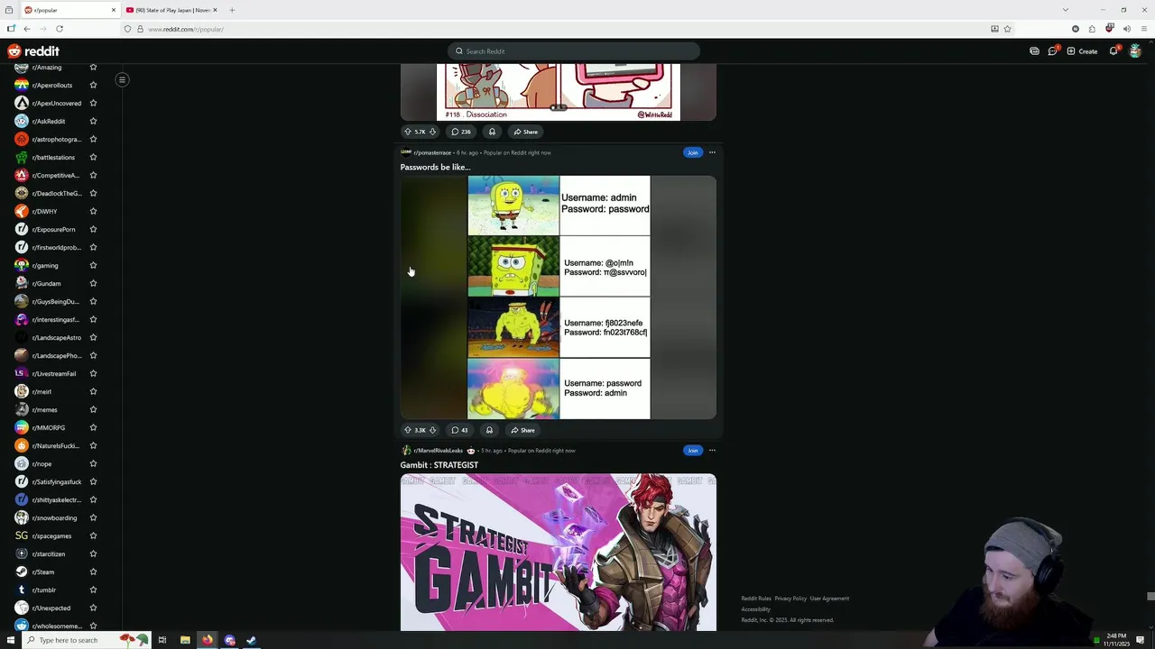Open the Accessibility footer link
The image size is (1155, 649).
pyautogui.click(x=755, y=609)
